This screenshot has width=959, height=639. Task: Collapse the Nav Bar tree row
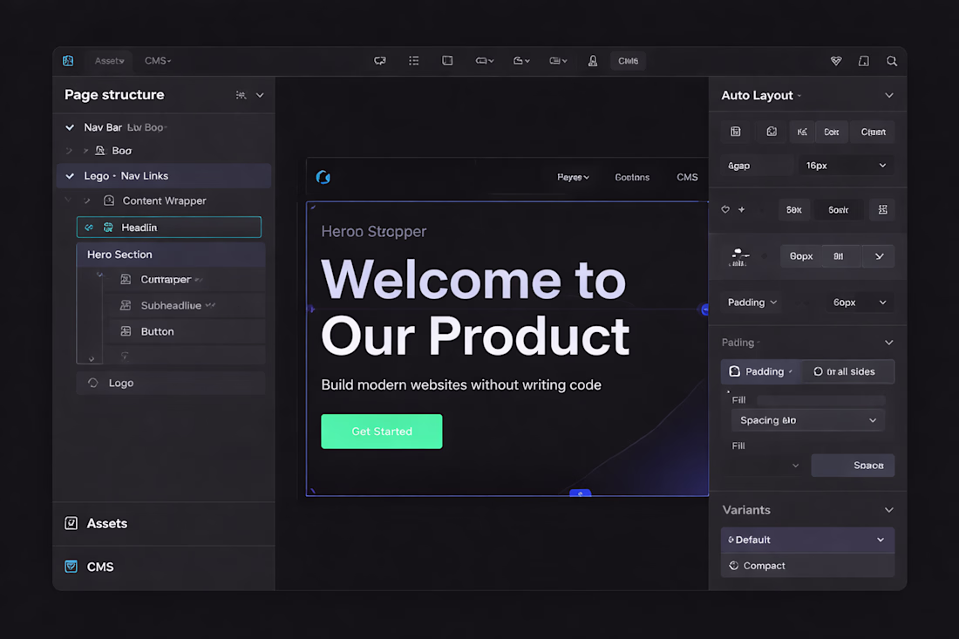[70, 127]
